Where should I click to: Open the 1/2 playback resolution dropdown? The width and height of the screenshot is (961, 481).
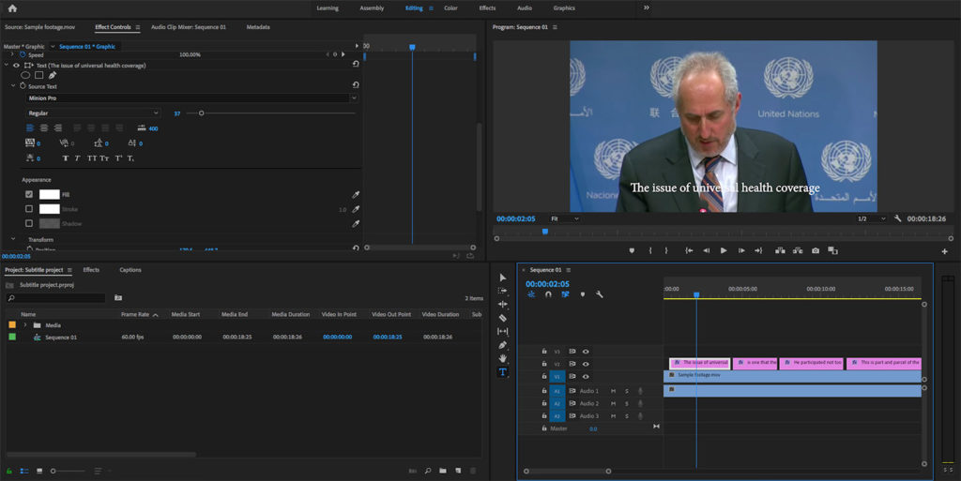coord(872,218)
